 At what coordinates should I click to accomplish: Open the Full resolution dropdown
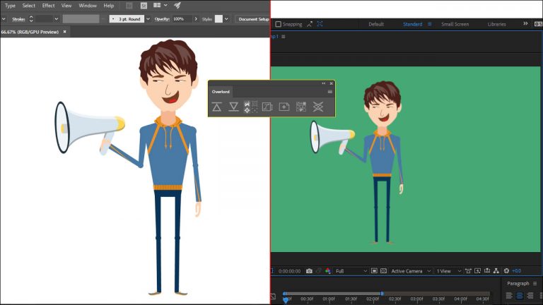[x=351, y=271]
